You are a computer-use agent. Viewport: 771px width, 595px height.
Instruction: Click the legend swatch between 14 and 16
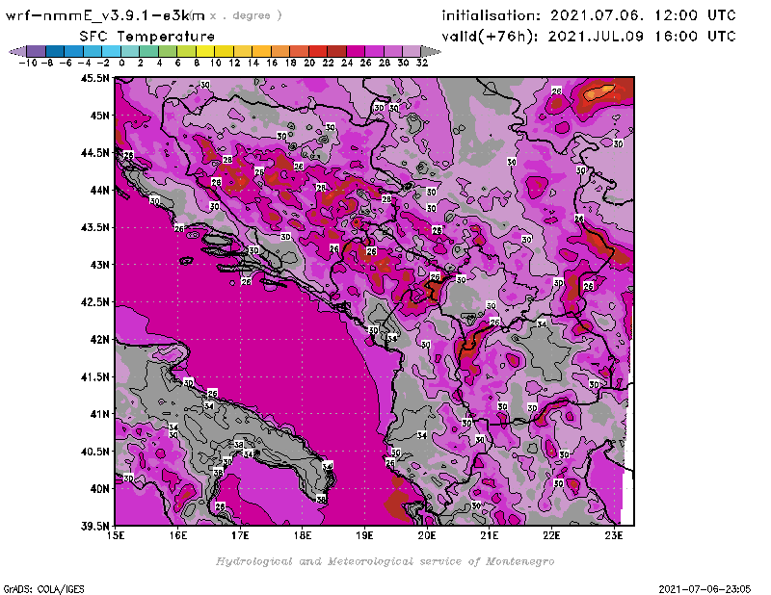[261, 51]
